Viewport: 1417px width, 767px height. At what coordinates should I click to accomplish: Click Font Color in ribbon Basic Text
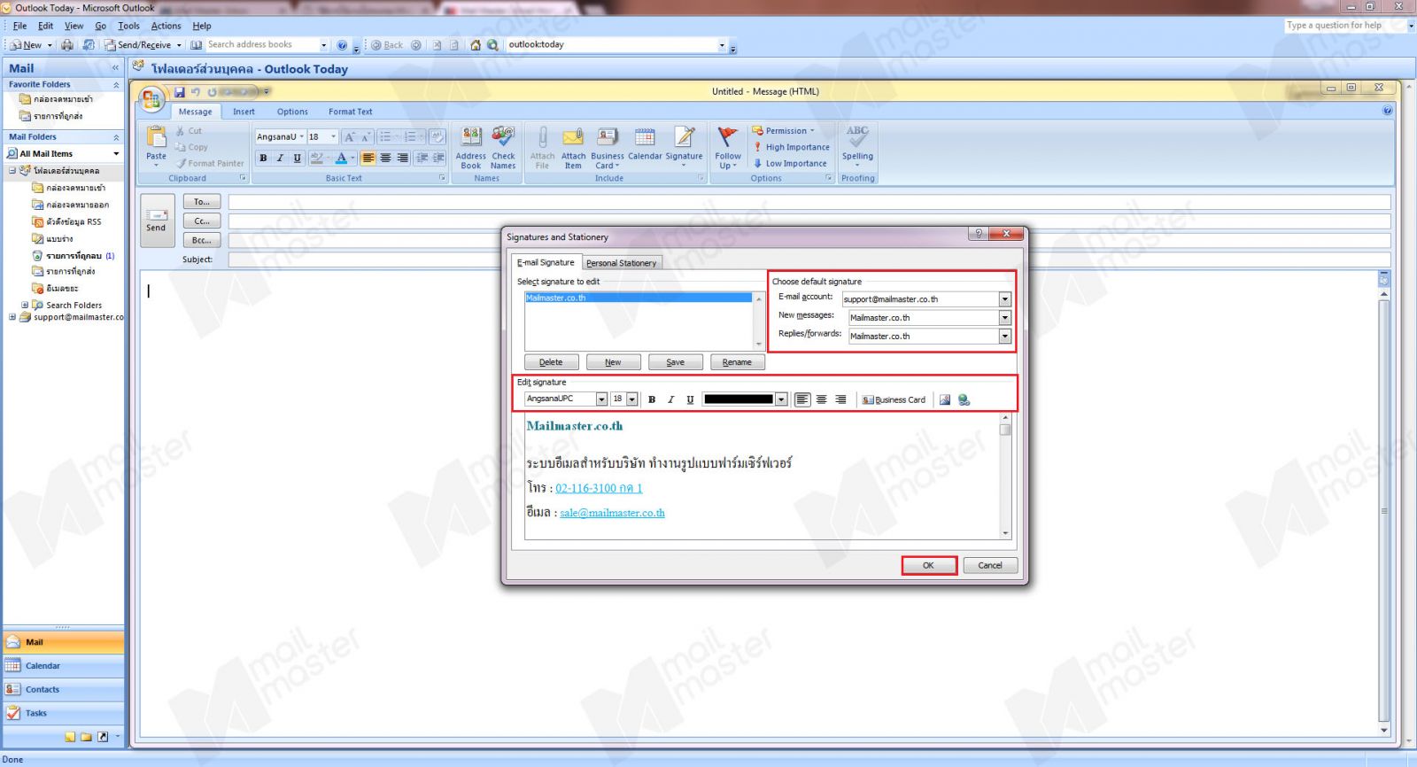[341, 158]
